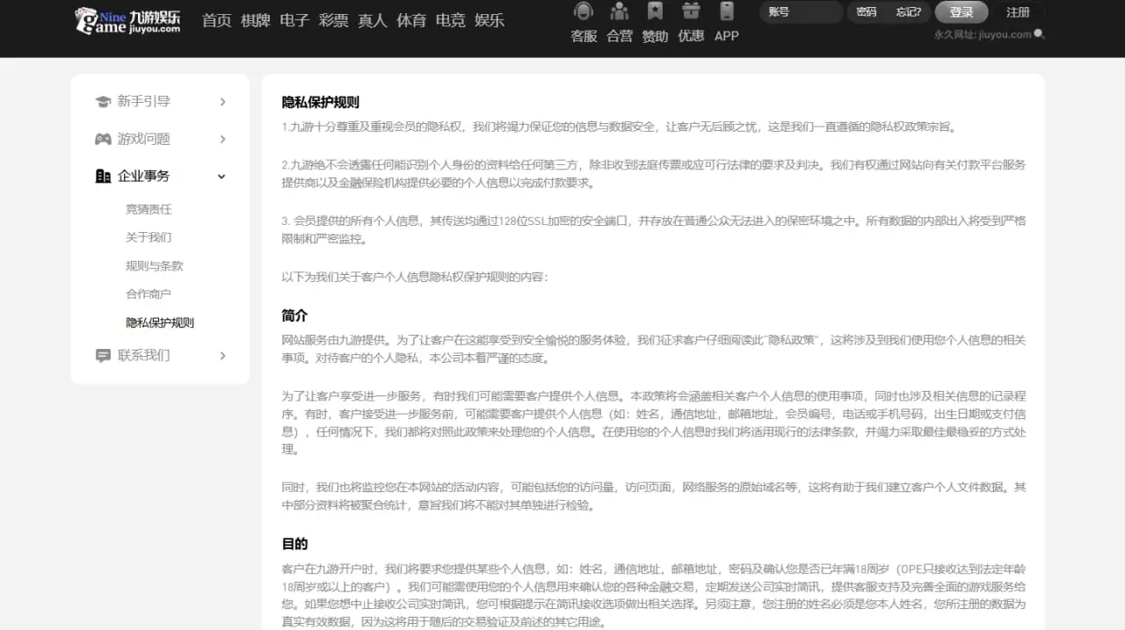Image resolution: width=1125 pixels, height=630 pixels.
Task: Open the 体育 menu item
Action: [411, 20]
